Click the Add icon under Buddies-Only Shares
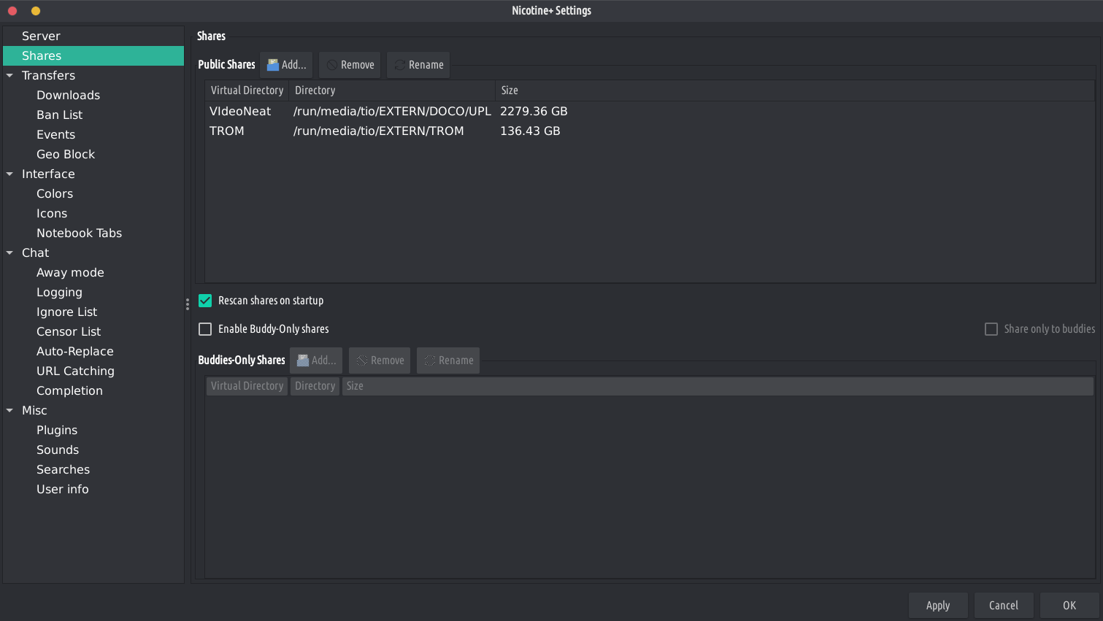1103x621 pixels. point(303,360)
